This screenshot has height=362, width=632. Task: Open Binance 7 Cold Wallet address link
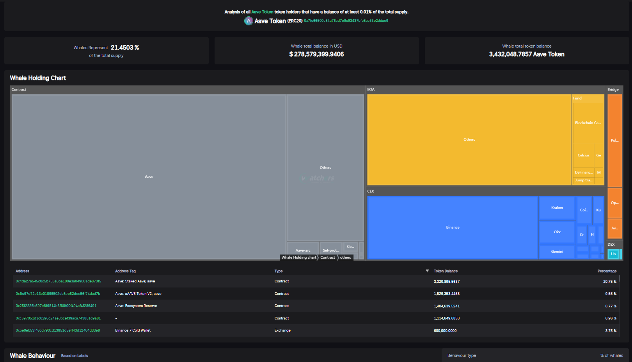pos(58,330)
